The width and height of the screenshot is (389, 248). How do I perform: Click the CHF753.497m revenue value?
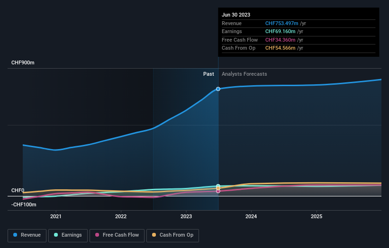click(x=282, y=23)
